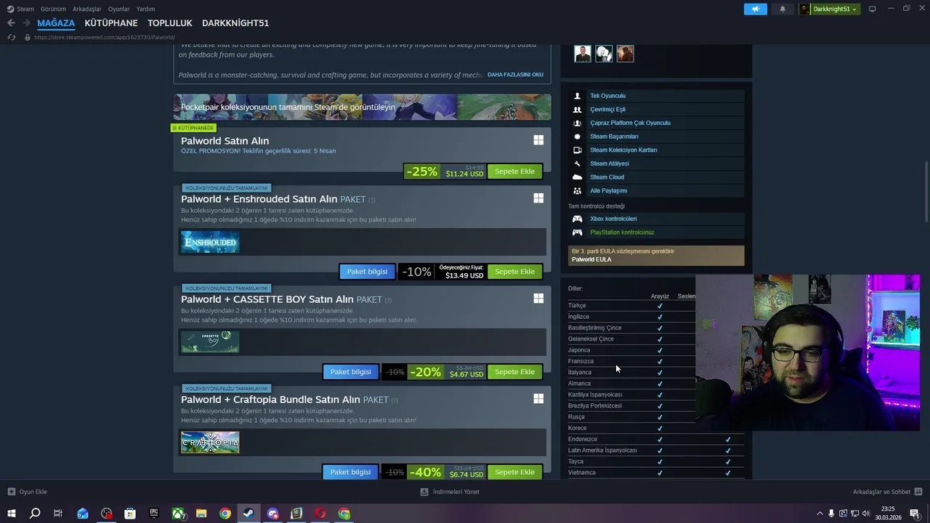Open Epic Games Launcher from the taskbar

[x=154, y=514]
